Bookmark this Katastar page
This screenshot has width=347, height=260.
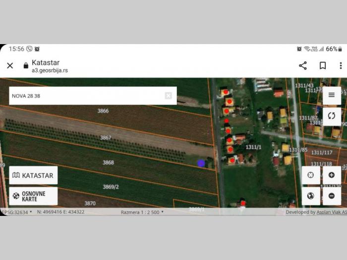point(323,66)
